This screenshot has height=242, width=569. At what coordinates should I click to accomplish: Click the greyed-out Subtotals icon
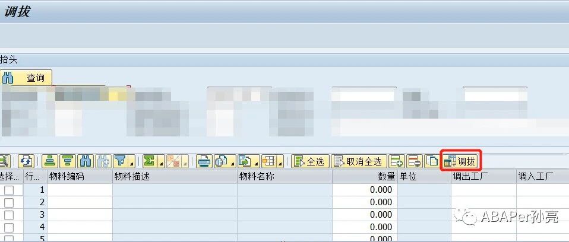click(x=173, y=161)
